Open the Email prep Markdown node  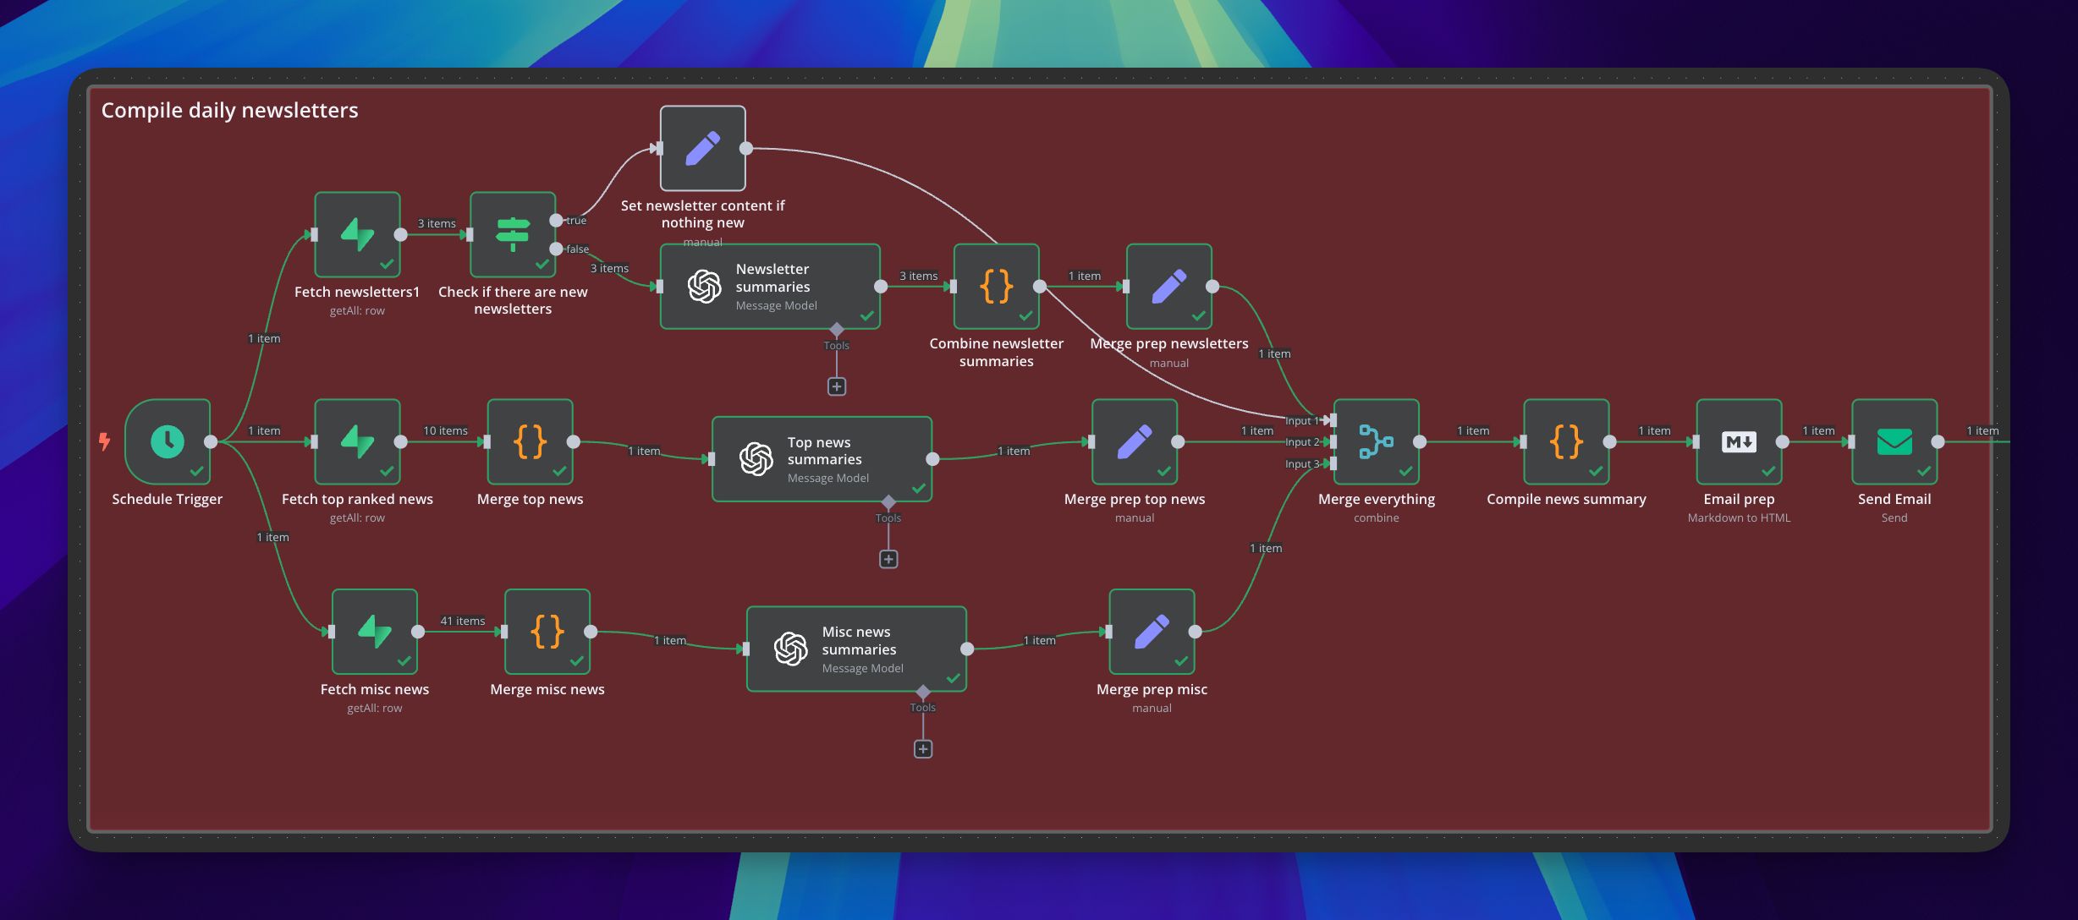pyautogui.click(x=1739, y=441)
